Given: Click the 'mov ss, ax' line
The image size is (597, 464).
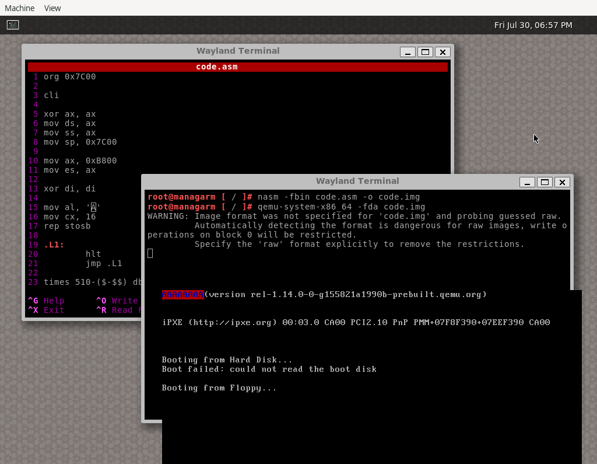Looking at the screenshot, I should tap(70, 132).
